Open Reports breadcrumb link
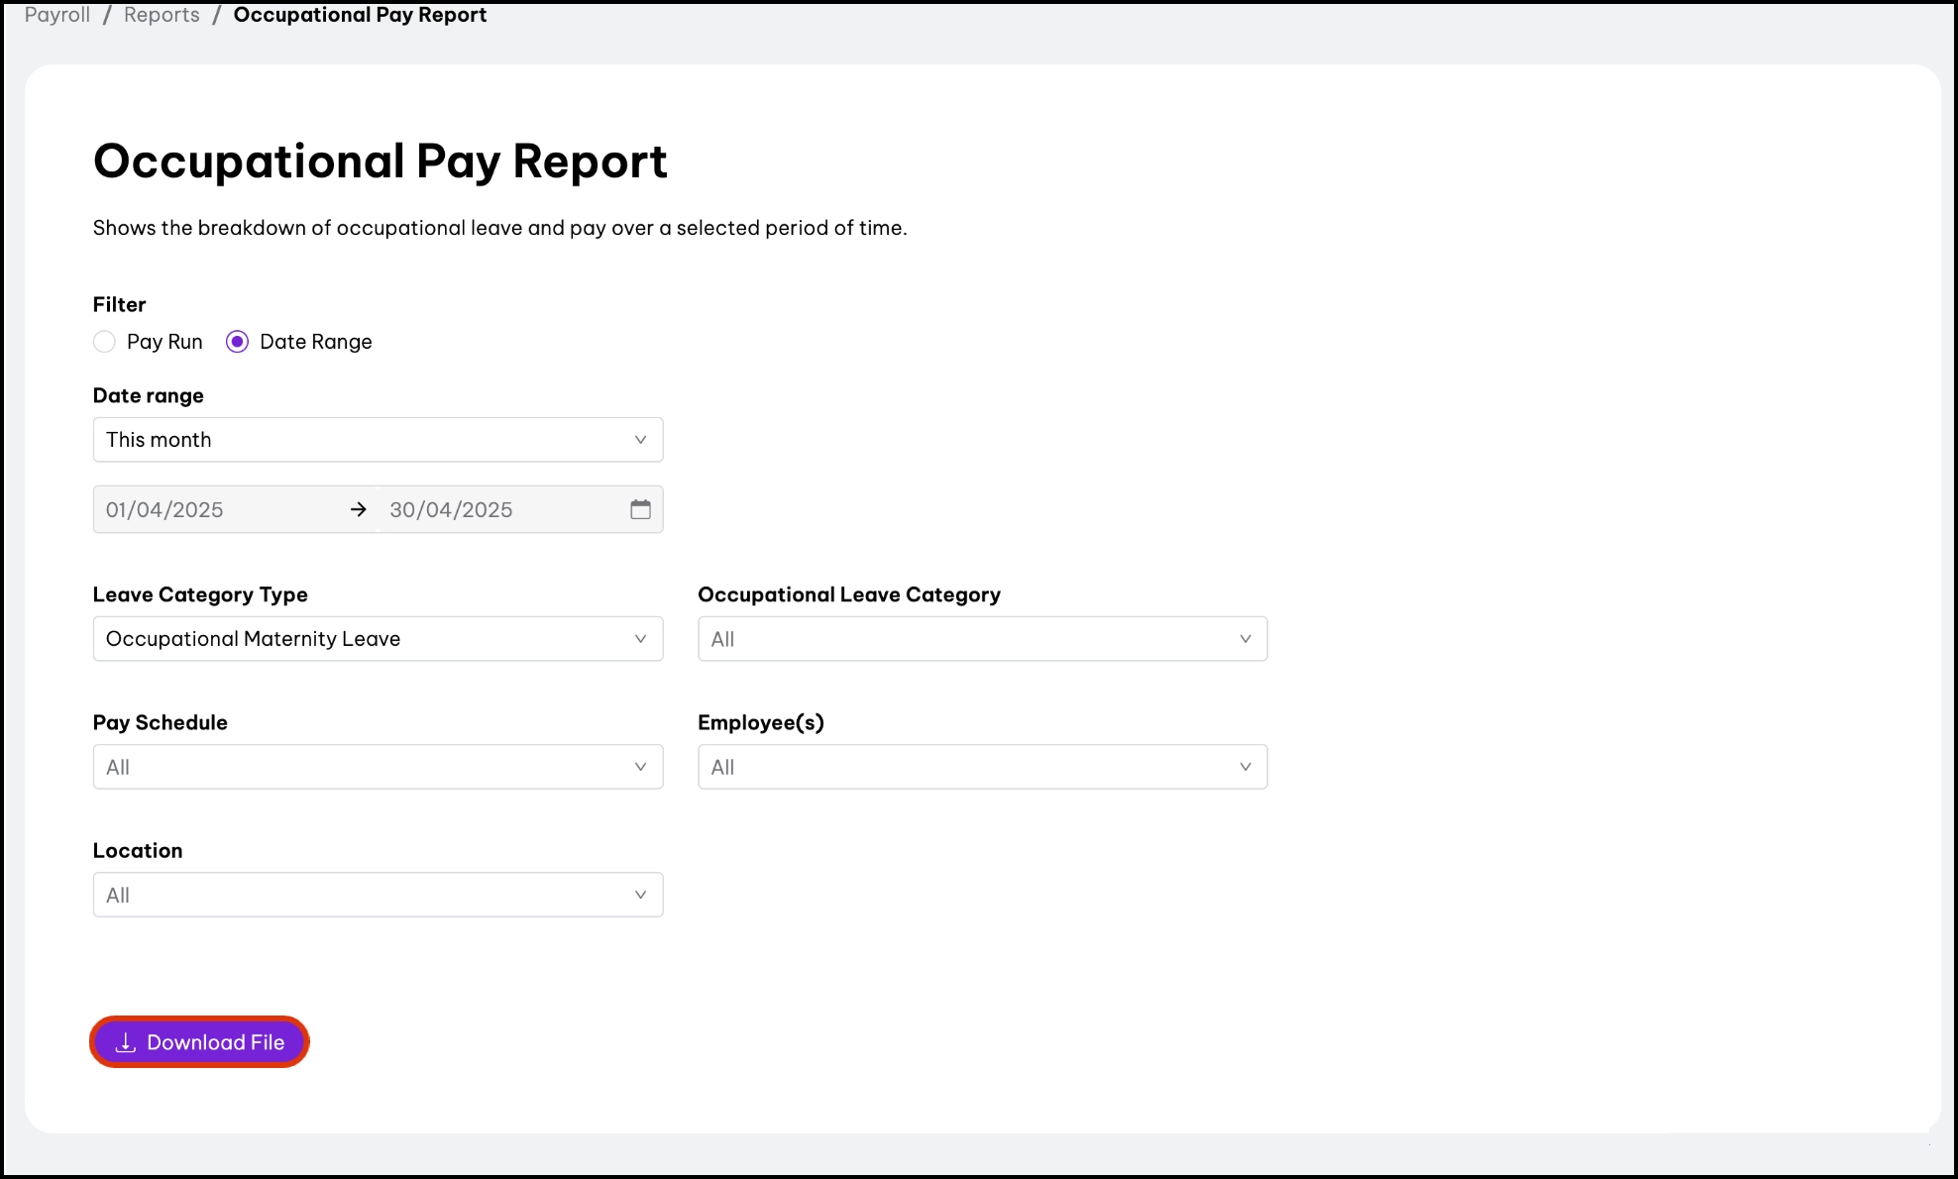Screen dimensions: 1958x1179 [x=162, y=15]
